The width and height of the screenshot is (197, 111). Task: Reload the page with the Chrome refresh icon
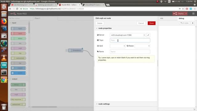click(17, 9)
